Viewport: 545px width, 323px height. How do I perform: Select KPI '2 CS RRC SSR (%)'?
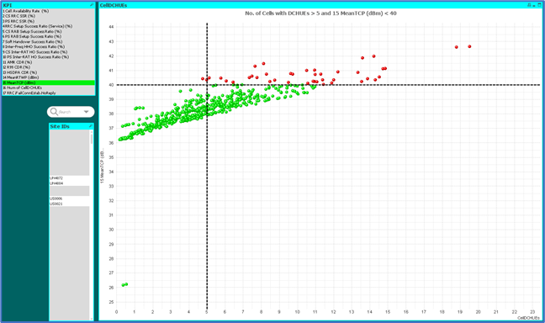[x=48, y=16]
